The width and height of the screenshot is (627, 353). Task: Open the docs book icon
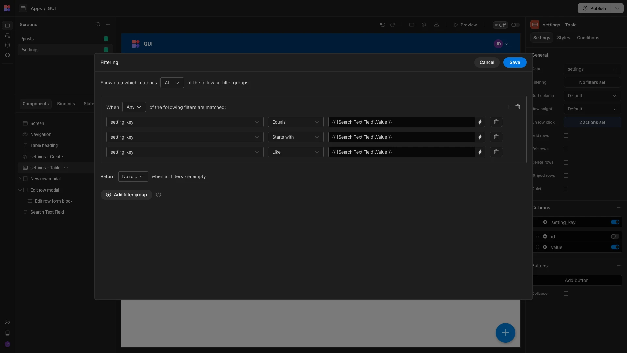8,333
